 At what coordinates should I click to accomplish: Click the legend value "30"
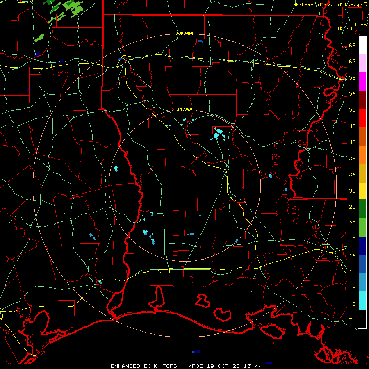click(352, 191)
